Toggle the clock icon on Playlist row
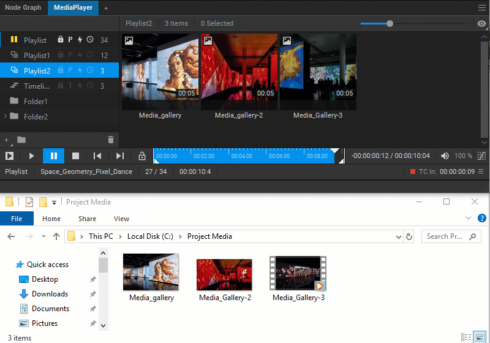Screen dimensions: 490x343 pos(90,39)
